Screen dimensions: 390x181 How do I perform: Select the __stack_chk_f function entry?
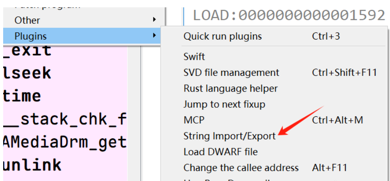(65, 119)
